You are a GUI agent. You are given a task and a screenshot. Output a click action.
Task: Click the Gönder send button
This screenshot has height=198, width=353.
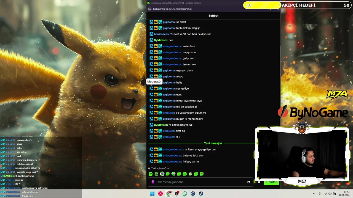[271, 182]
